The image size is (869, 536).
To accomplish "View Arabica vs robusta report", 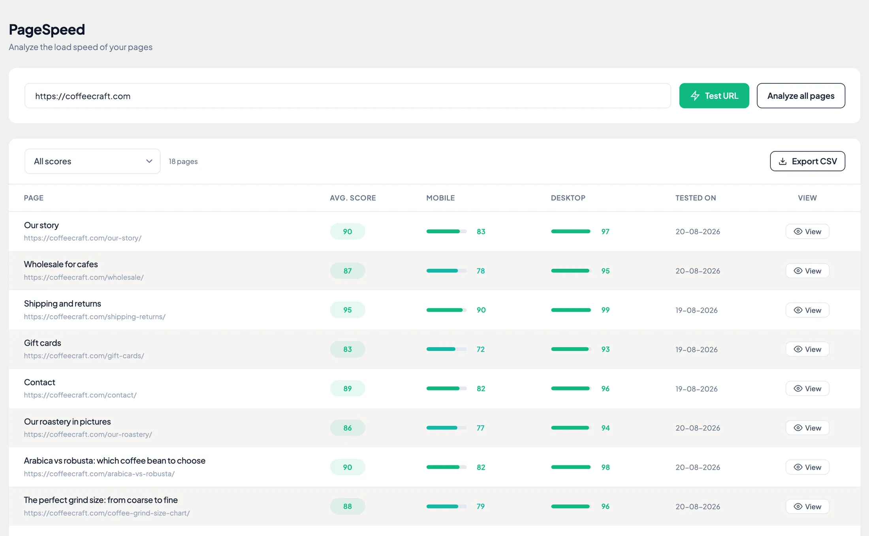I will [807, 467].
